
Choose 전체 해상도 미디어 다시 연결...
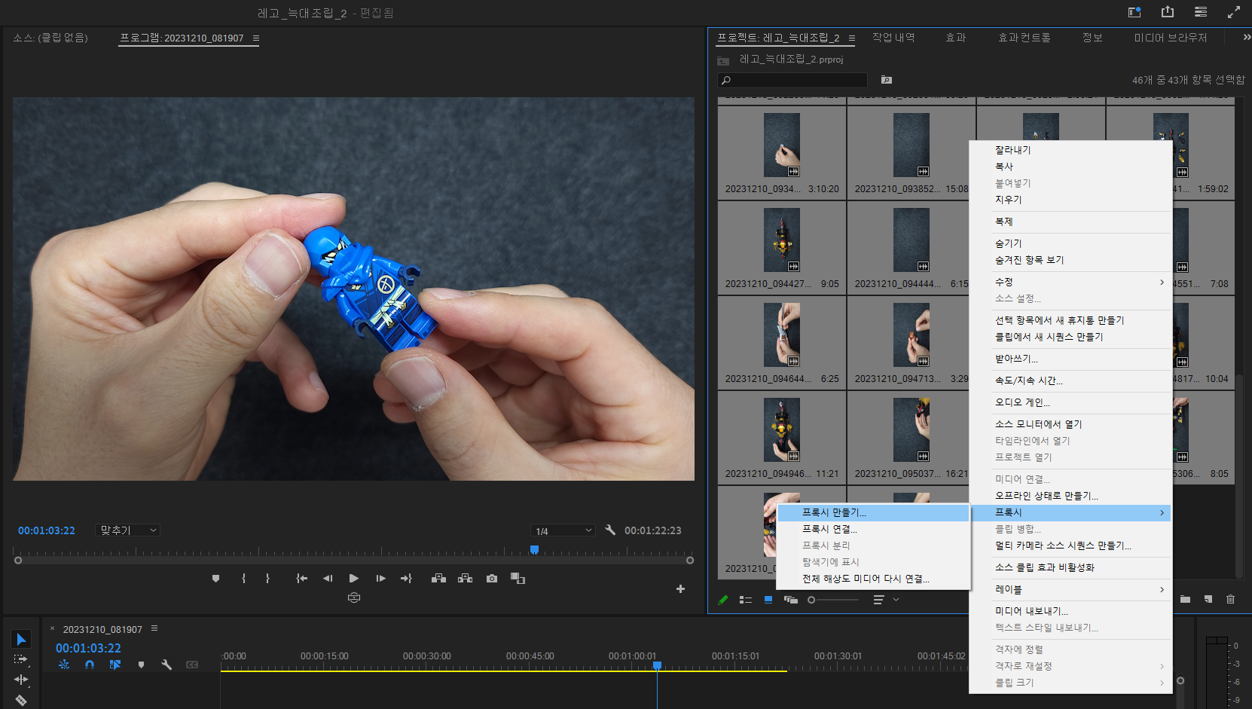pos(874,579)
